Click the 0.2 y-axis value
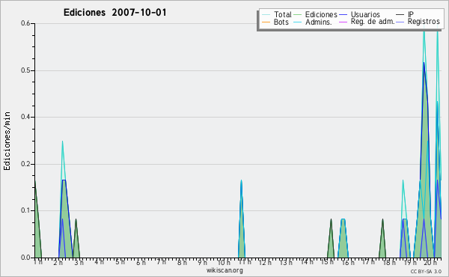Screen dimensions: 449x277 coord(25,164)
